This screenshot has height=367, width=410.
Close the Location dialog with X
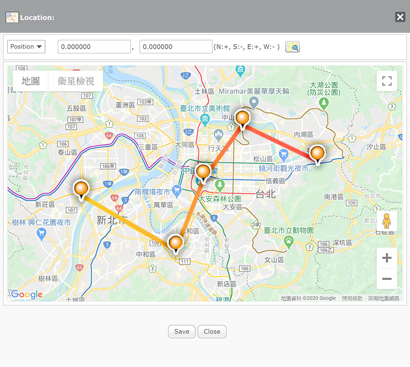pyautogui.click(x=400, y=17)
